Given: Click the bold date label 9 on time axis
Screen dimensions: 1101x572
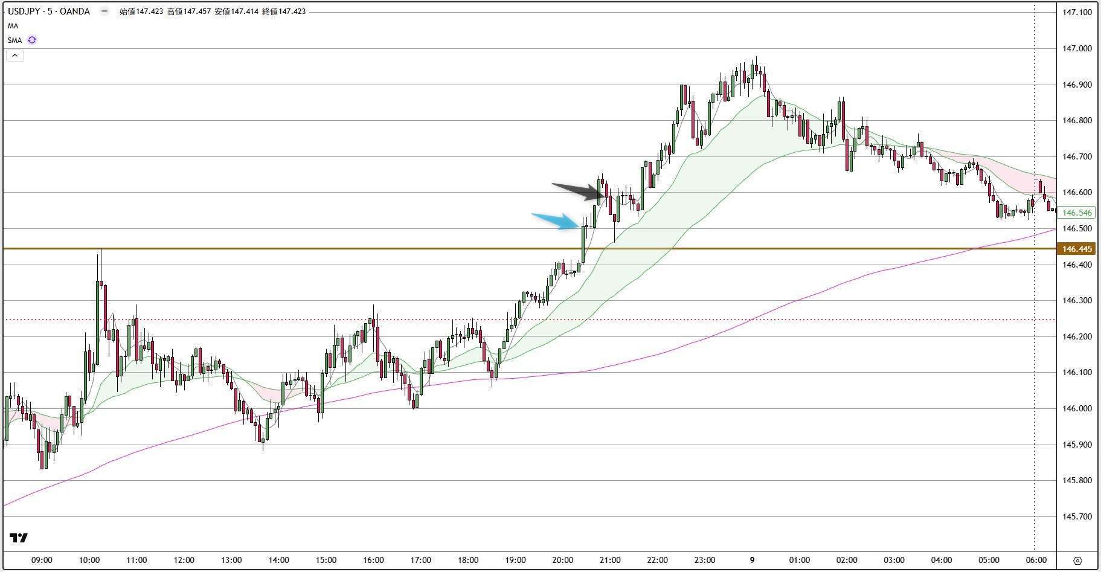Looking at the screenshot, I should point(752,560).
